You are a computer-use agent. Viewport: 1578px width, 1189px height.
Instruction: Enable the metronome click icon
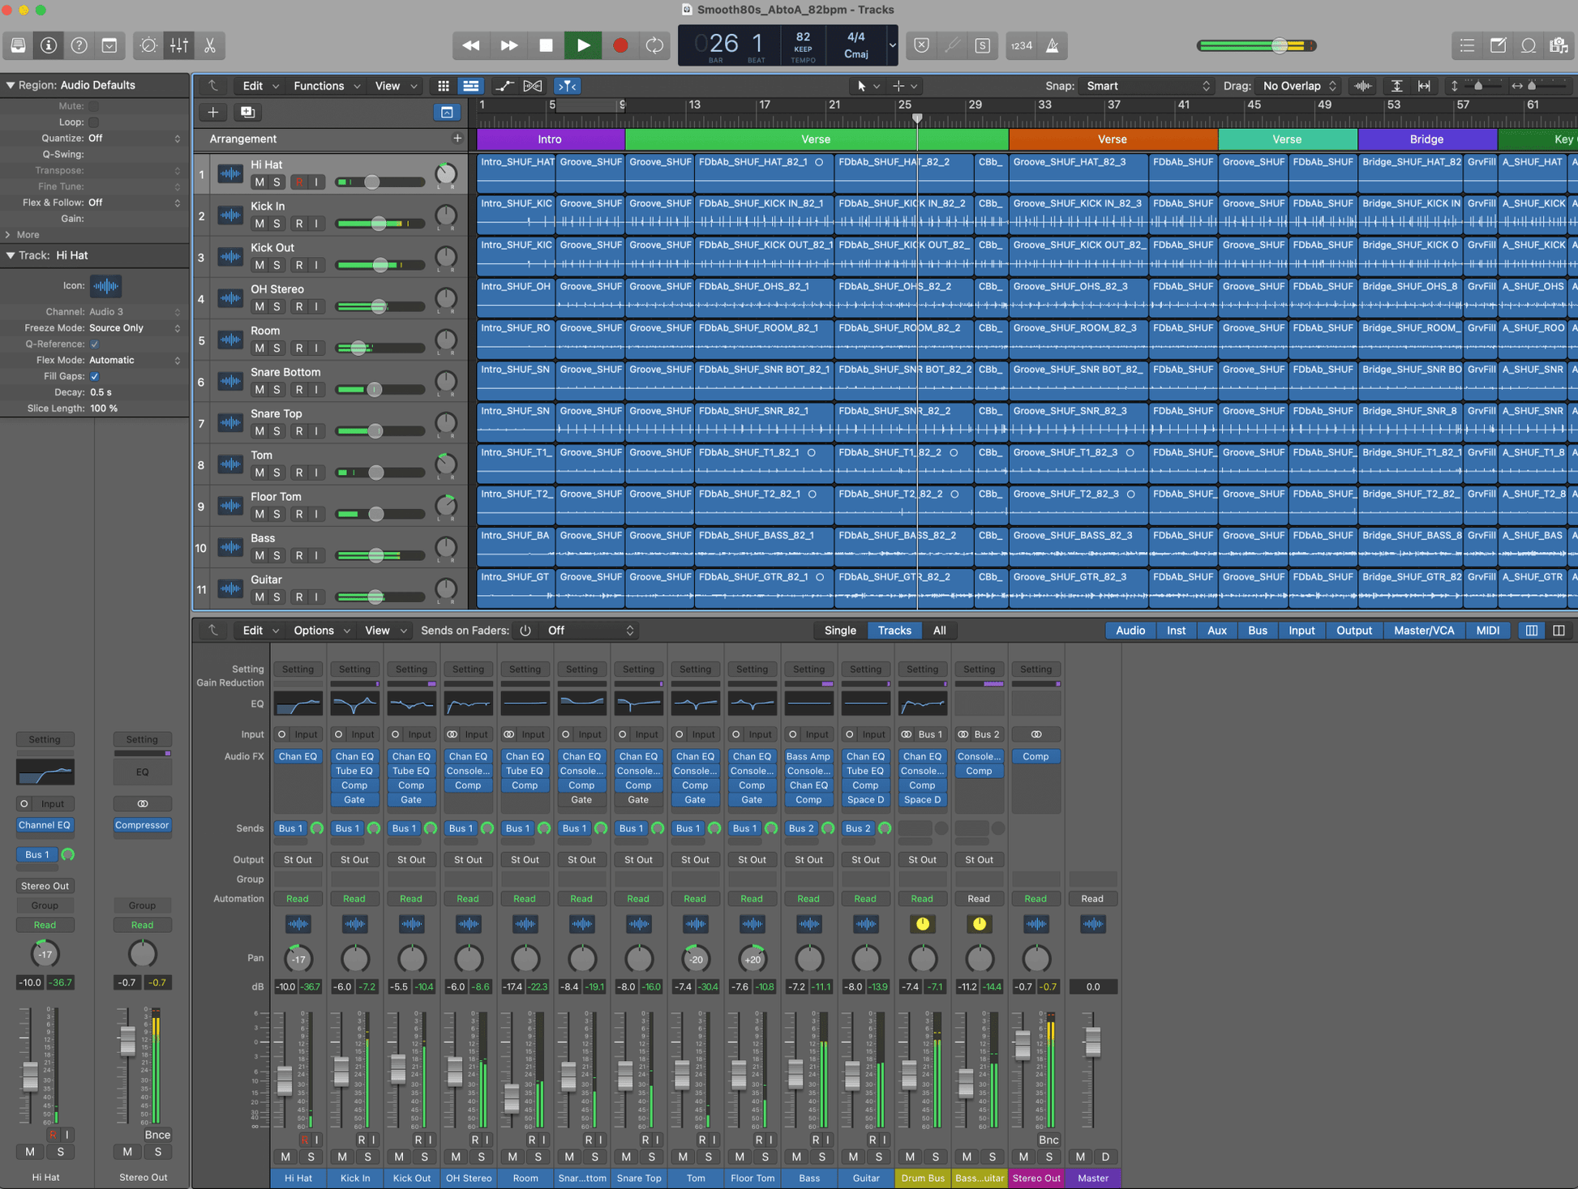1054,46
